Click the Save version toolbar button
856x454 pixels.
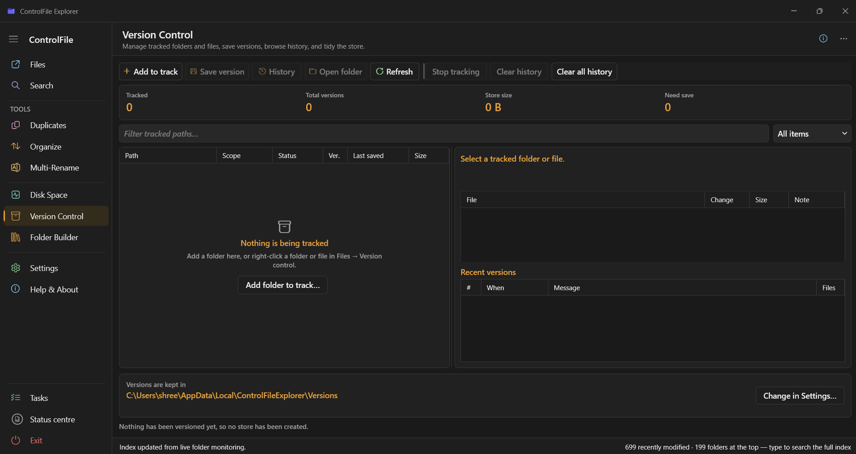pos(217,71)
